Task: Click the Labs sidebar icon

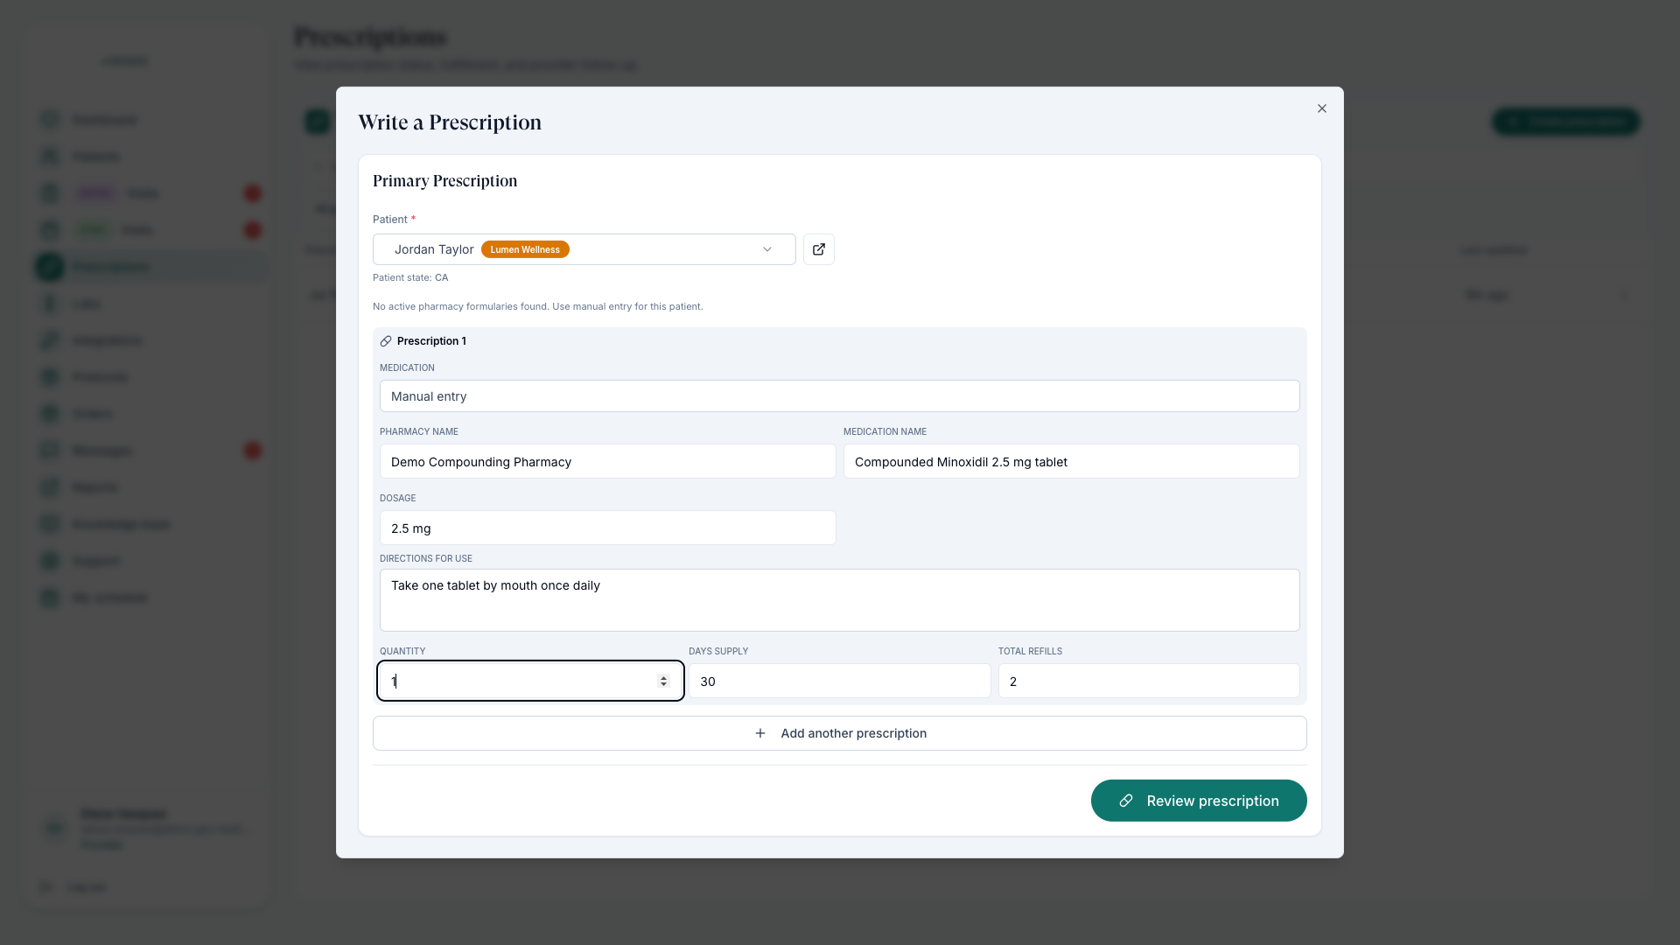Action: (x=50, y=304)
